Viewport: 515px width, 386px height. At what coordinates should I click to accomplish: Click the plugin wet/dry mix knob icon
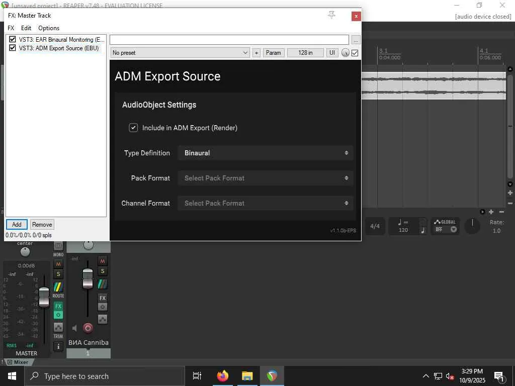(345, 52)
